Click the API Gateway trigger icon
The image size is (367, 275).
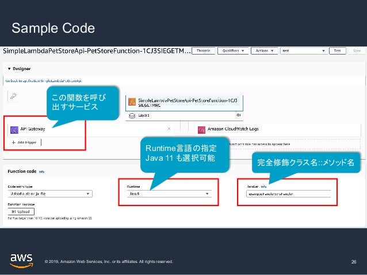(14, 130)
